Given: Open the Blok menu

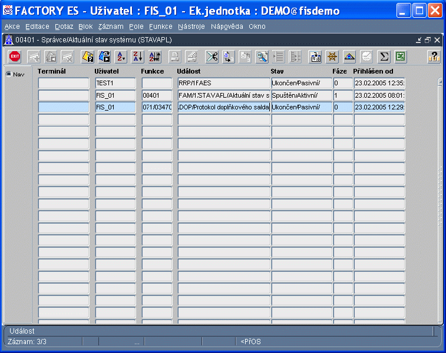Looking at the screenshot, I should click(85, 26).
